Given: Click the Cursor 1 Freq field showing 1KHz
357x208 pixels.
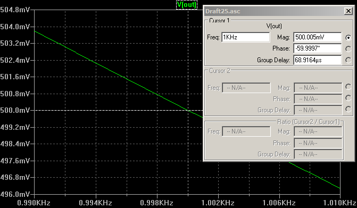Looking at the screenshot, I should 246,37.
